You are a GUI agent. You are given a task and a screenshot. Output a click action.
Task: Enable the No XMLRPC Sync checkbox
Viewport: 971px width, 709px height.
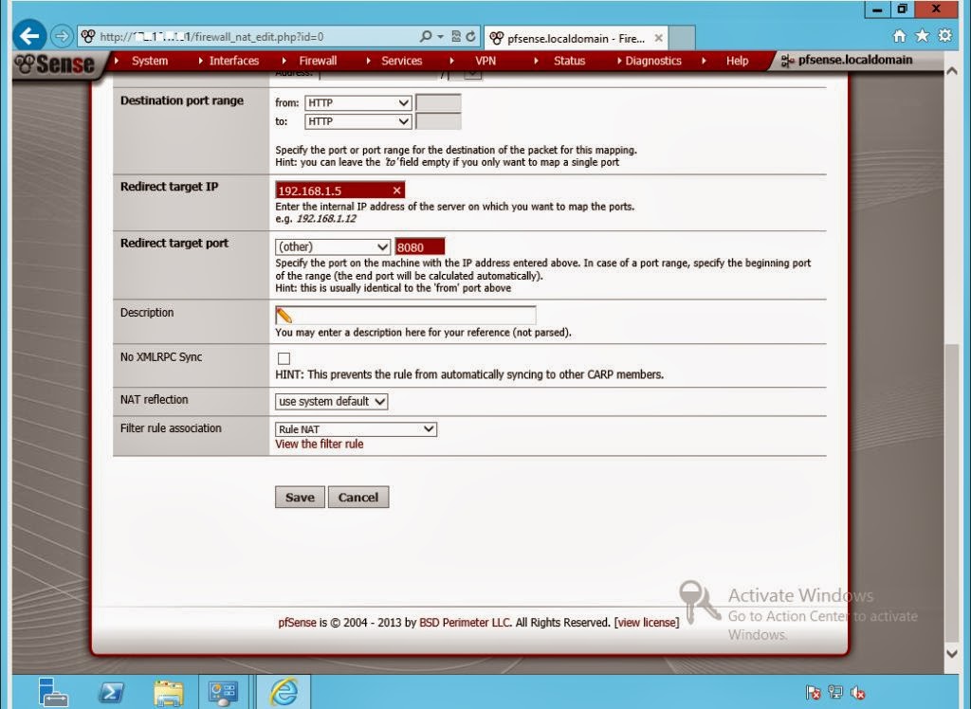point(284,358)
